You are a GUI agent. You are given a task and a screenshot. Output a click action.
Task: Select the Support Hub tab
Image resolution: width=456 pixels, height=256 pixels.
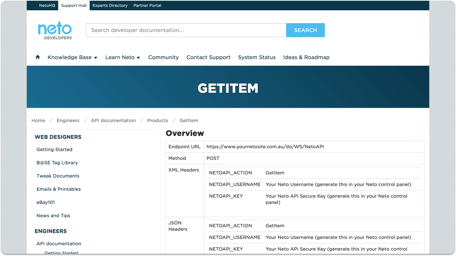74,6
